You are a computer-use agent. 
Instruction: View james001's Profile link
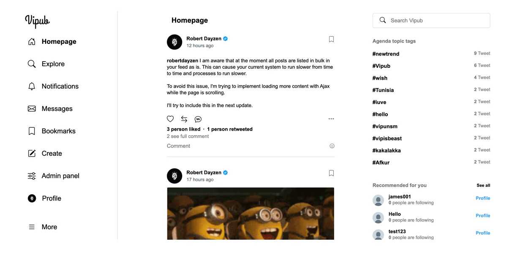pos(483,198)
